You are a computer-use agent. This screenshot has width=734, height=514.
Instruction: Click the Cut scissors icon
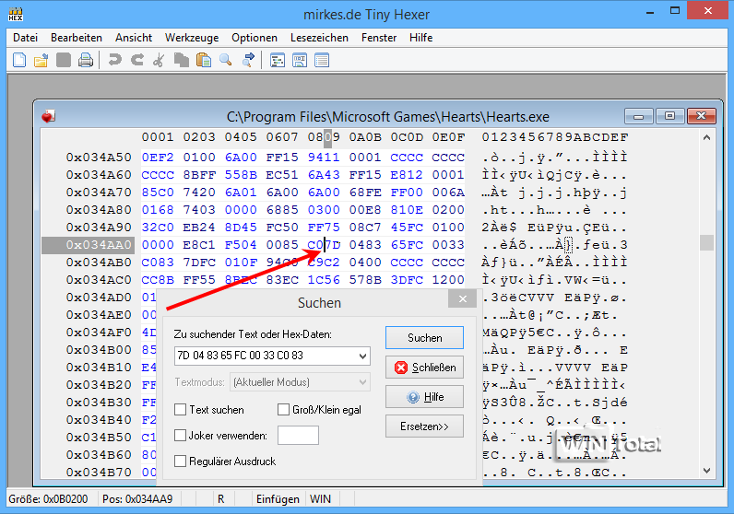[160, 60]
